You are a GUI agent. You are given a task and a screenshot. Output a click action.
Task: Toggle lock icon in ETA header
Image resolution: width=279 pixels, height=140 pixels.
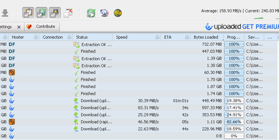[187, 37]
